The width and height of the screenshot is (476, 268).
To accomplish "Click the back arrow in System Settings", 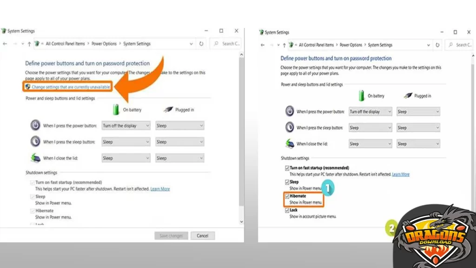I will pos(5,43).
